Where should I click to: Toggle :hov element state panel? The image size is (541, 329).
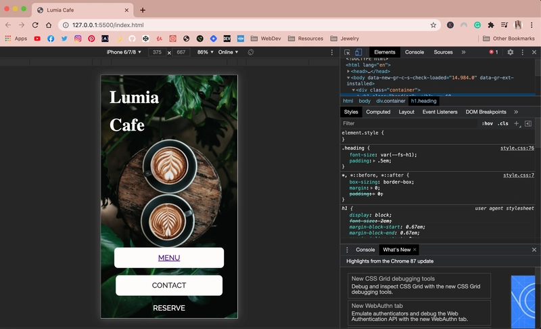pos(487,124)
